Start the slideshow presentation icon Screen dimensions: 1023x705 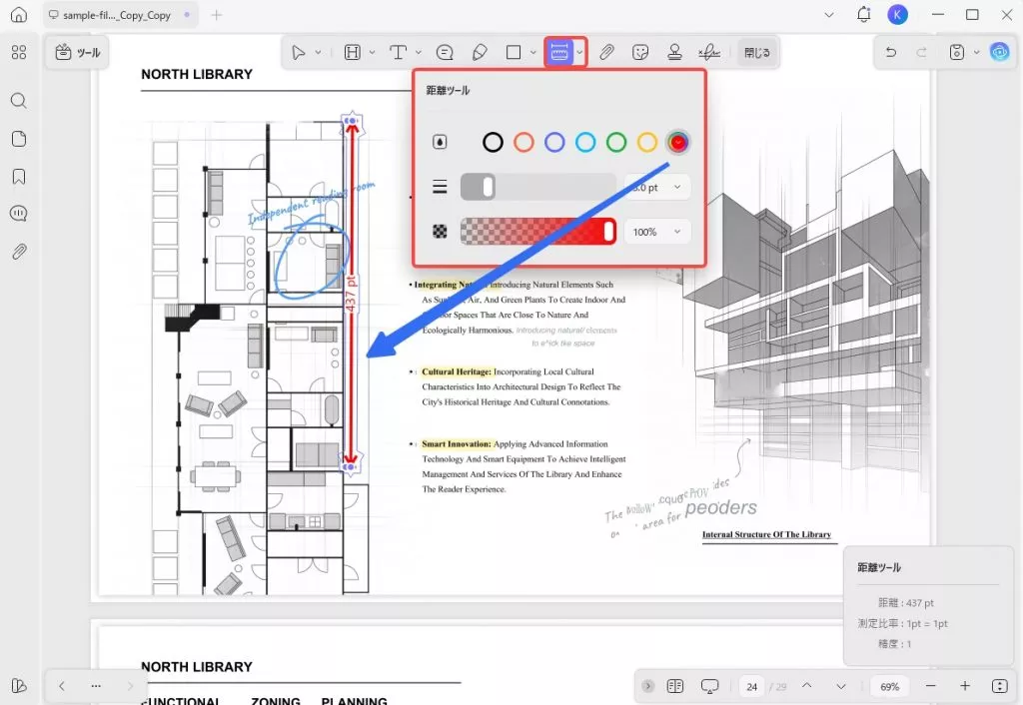(709, 686)
